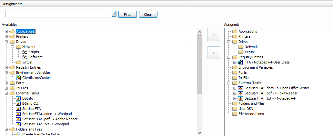
Task: Click Virtual folder icon in Available tree
Action: coord(19,62)
